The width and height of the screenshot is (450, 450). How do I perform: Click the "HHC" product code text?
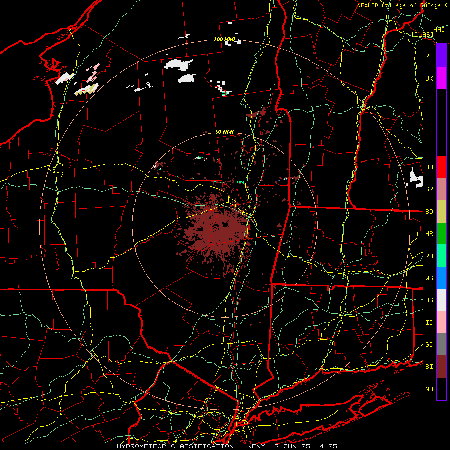[439, 30]
